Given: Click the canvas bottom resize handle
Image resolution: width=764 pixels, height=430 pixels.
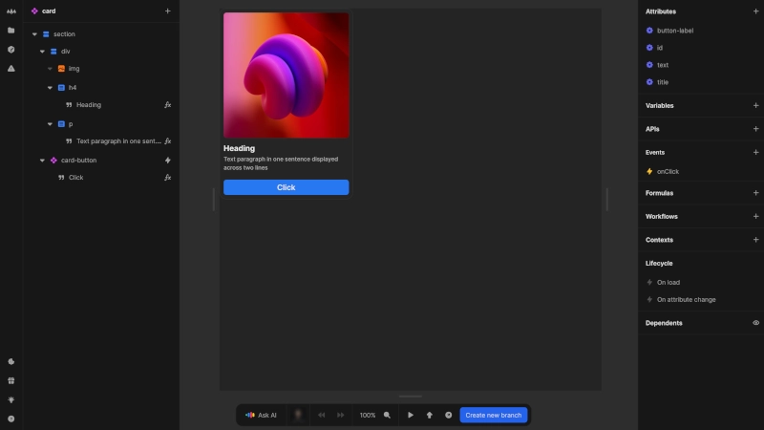Looking at the screenshot, I should [x=411, y=397].
